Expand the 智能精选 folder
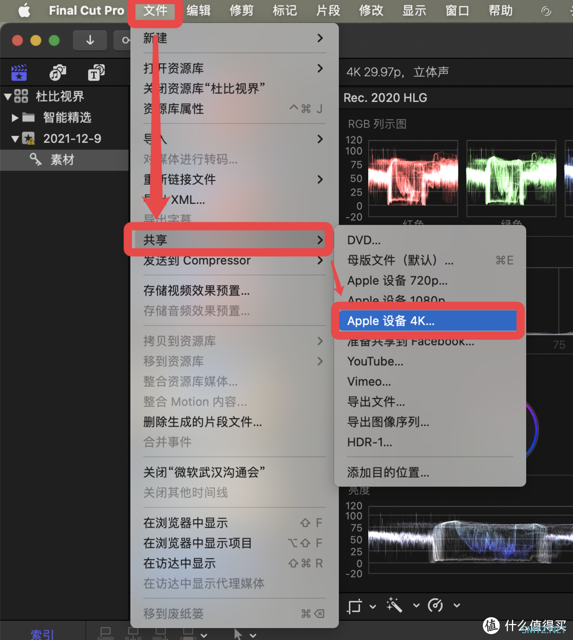 15,117
